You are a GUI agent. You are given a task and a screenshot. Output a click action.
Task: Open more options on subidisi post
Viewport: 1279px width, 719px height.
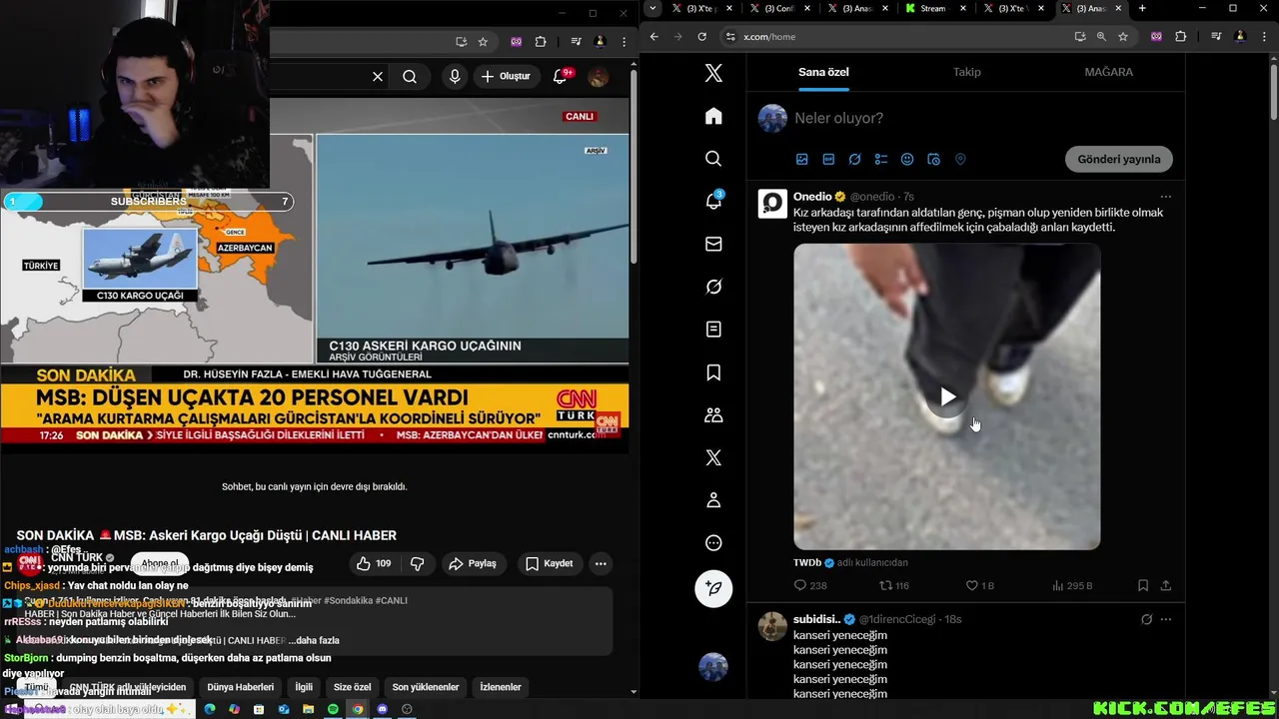tap(1165, 619)
